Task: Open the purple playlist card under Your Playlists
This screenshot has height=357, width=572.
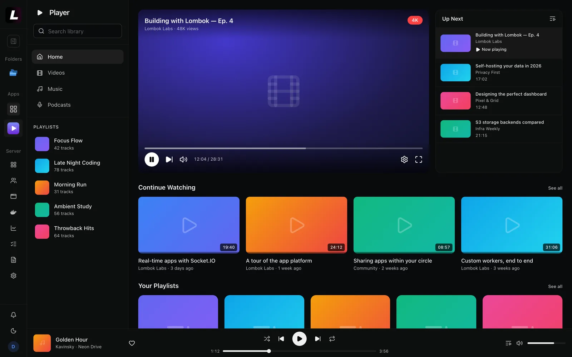Action: (178, 312)
